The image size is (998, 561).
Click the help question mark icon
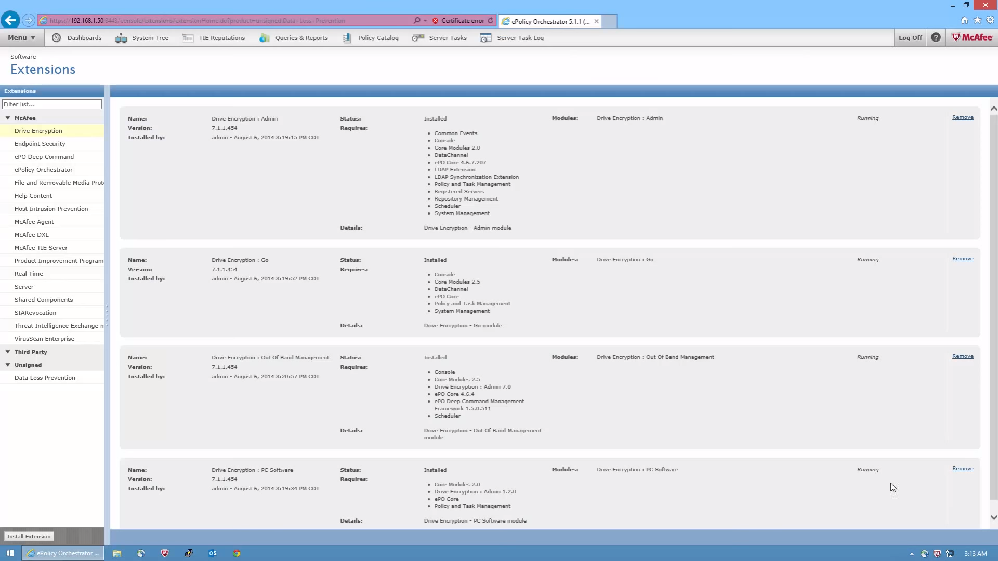(936, 37)
